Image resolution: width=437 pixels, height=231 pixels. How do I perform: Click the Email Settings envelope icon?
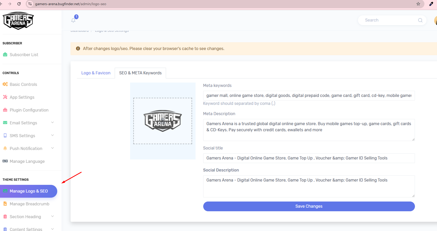[x=5, y=123]
